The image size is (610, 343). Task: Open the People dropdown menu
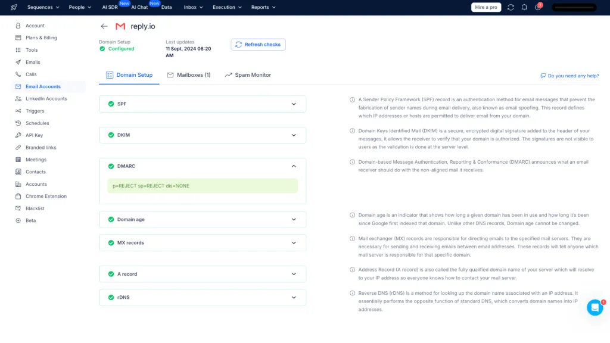[x=80, y=7]
